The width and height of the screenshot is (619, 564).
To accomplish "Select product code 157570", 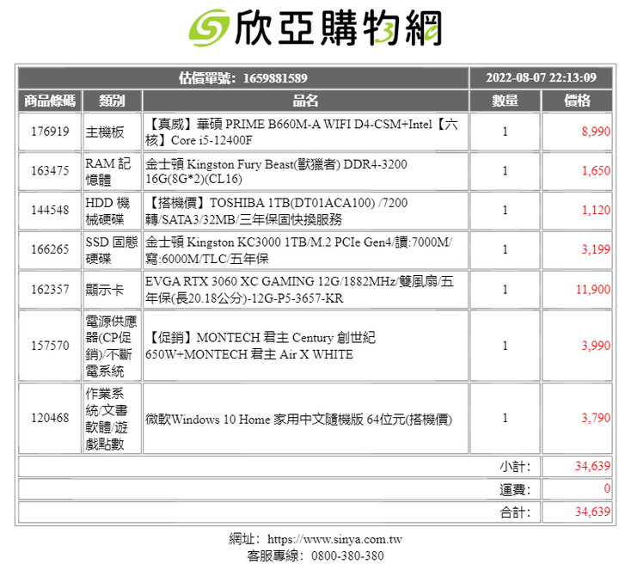I will click(x=50, y=346).
